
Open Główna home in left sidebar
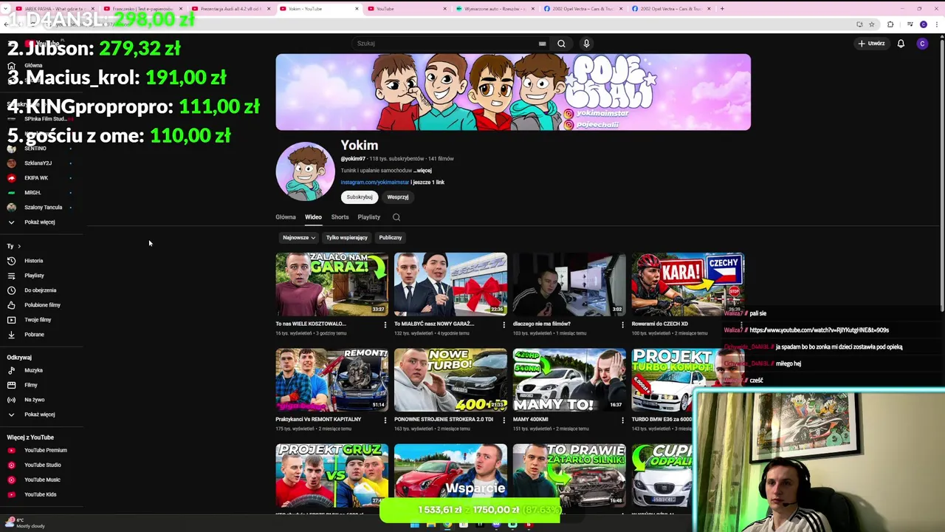[33, 66]
